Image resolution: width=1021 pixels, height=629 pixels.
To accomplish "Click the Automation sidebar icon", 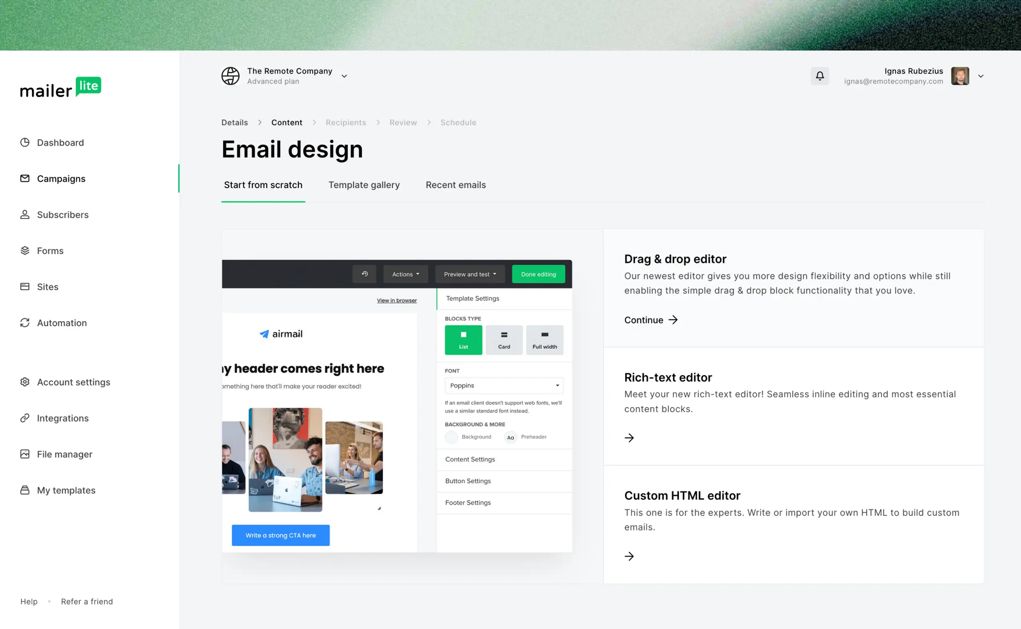I will point(25,323).
